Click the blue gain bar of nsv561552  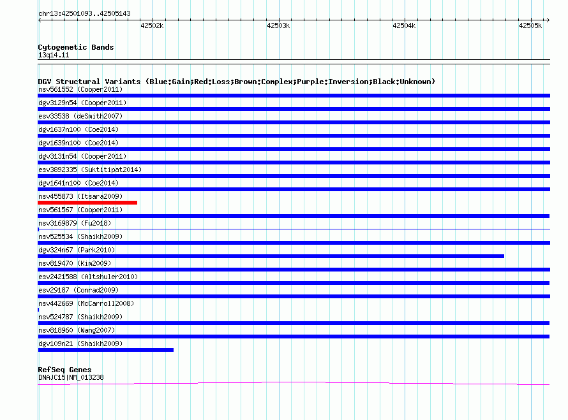[294, 96]
